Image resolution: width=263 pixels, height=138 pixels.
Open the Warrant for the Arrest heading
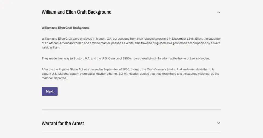point(63,123)
